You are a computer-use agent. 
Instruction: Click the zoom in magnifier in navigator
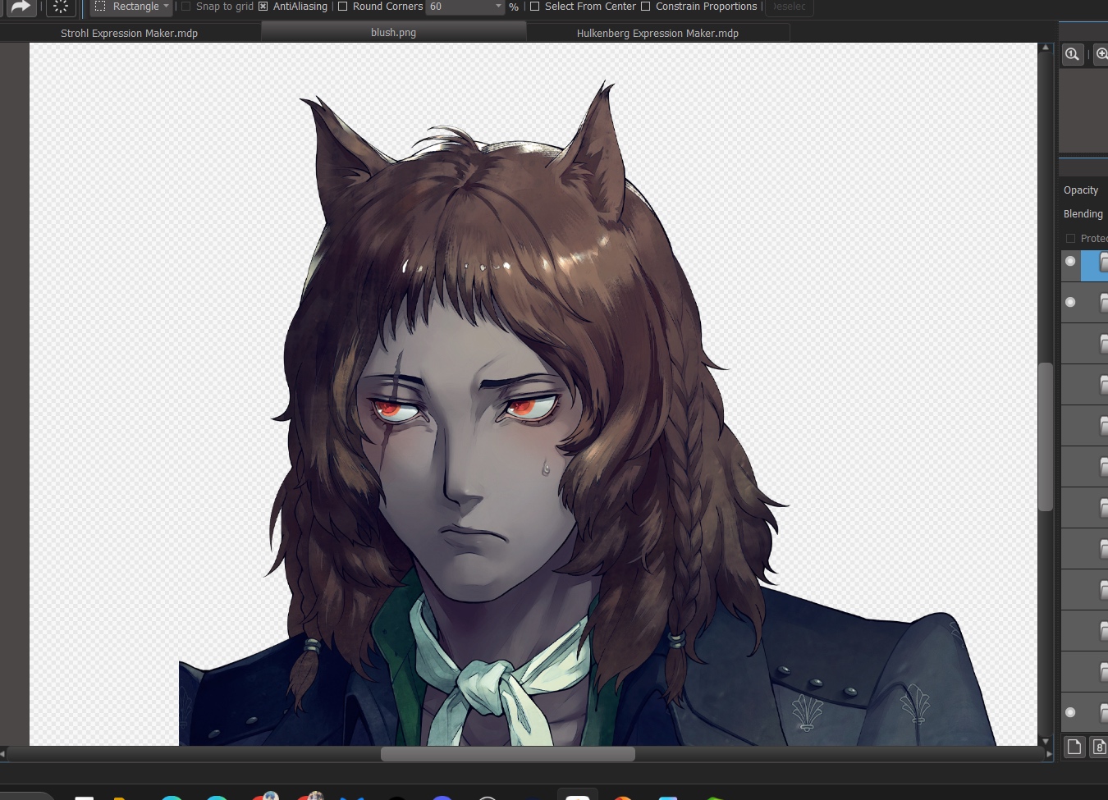tap(1101, 54)
